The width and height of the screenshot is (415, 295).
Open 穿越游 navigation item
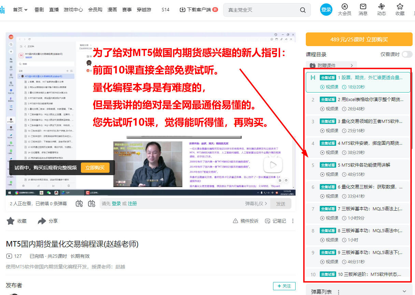click(144, 10)
